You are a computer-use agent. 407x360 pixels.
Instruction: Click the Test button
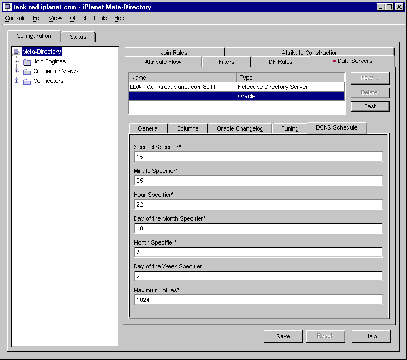click(x=370, y=106)
